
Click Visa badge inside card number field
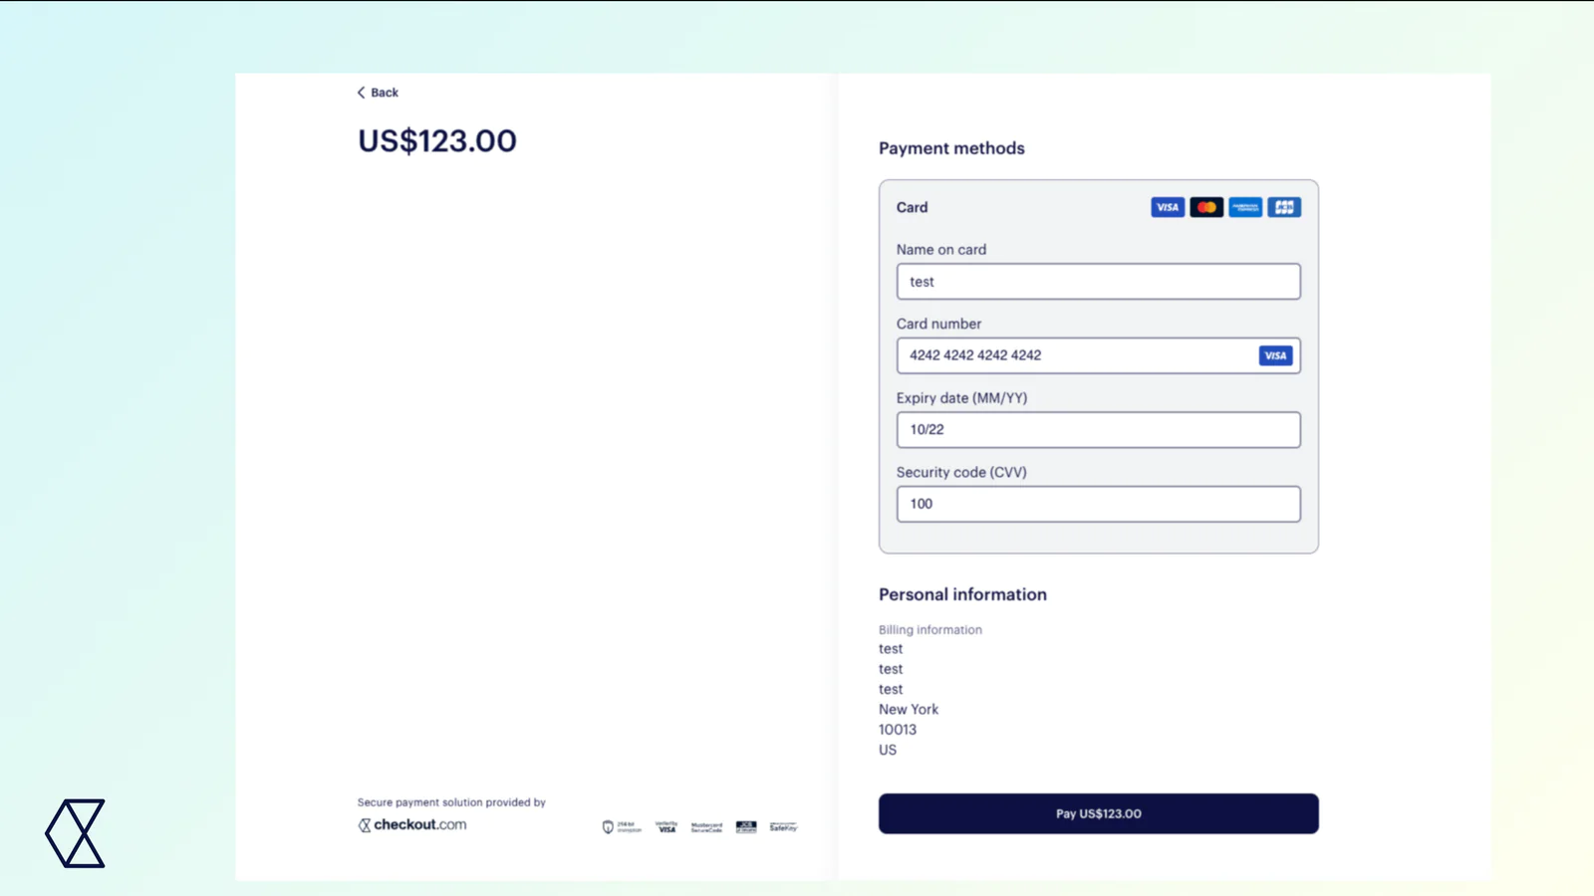pyautogui.click(x=1275, y=355)
